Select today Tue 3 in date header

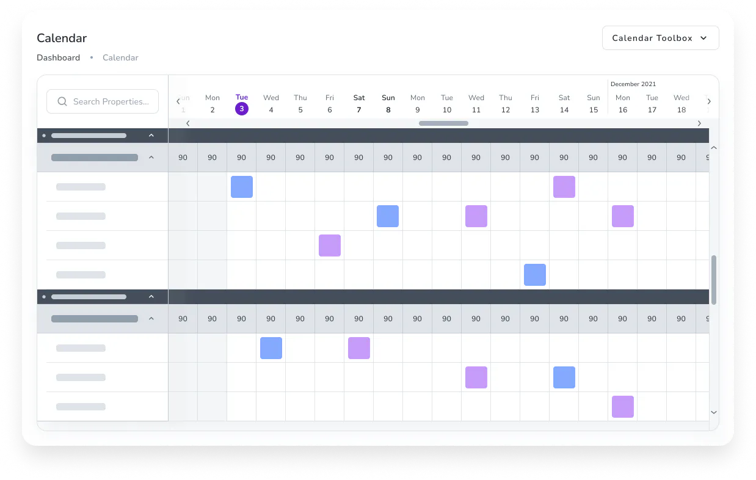click(242, 104)
